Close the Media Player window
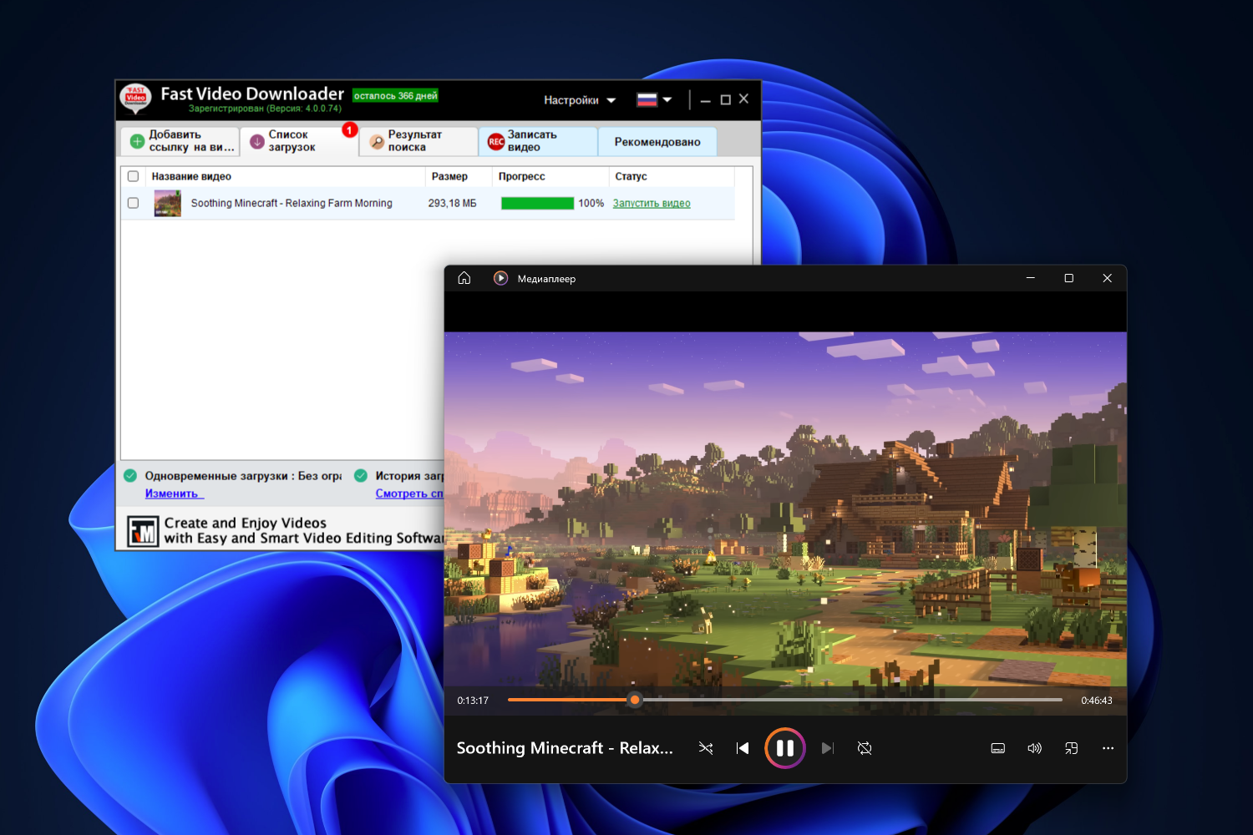1253x835 pixels. [x=1107, y=278]
